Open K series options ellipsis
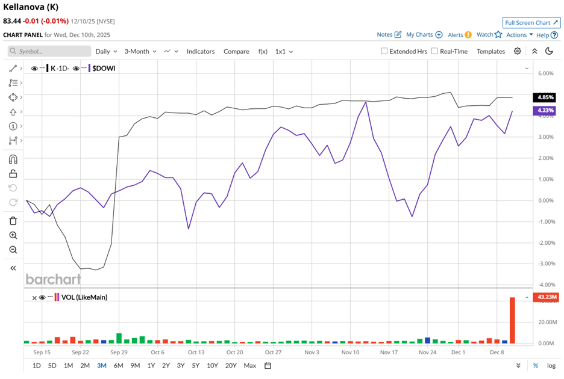The height and width of the screenshot is (379, 564). pyautogui.click(x=42, y=68)
